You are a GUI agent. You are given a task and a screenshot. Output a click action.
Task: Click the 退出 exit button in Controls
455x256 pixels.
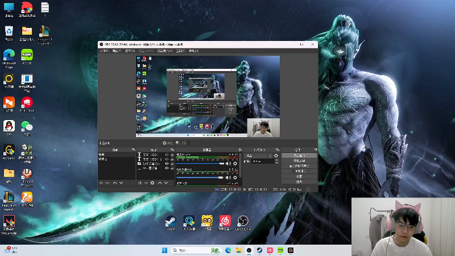tap(299, 181)
